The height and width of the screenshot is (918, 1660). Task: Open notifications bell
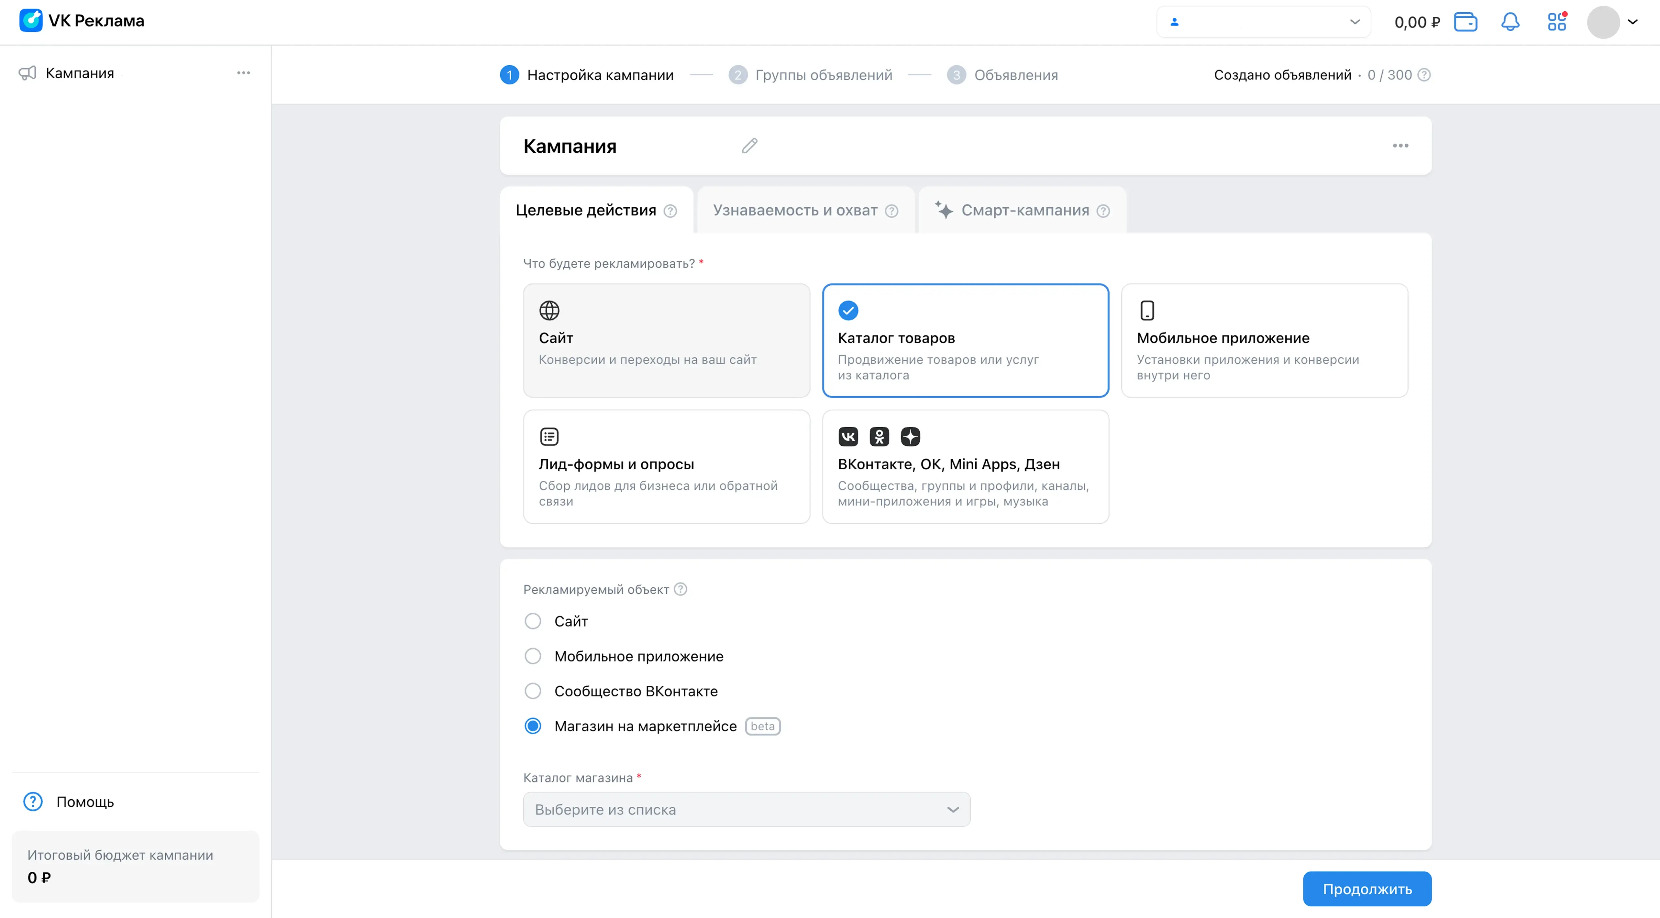1511,22
